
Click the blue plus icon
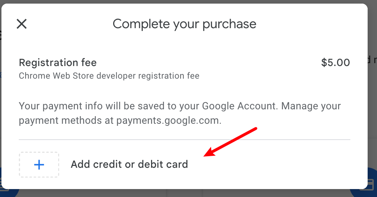pyautogui.click(x=39, y=165)
